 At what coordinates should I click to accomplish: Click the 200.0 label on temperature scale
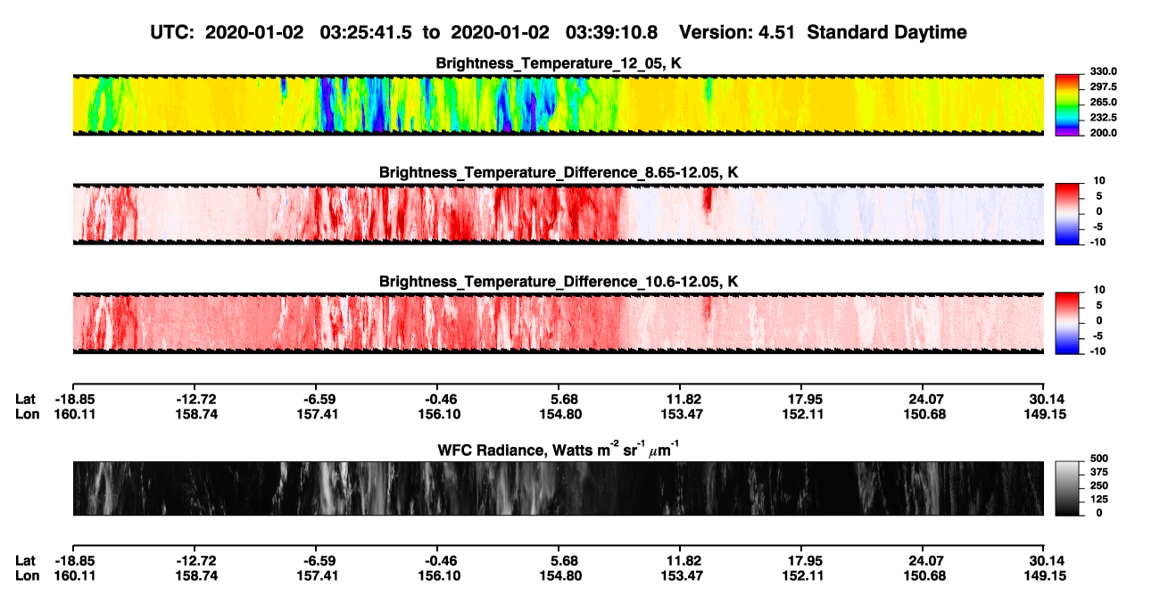pyautogui.click(x=1104, y=132)
